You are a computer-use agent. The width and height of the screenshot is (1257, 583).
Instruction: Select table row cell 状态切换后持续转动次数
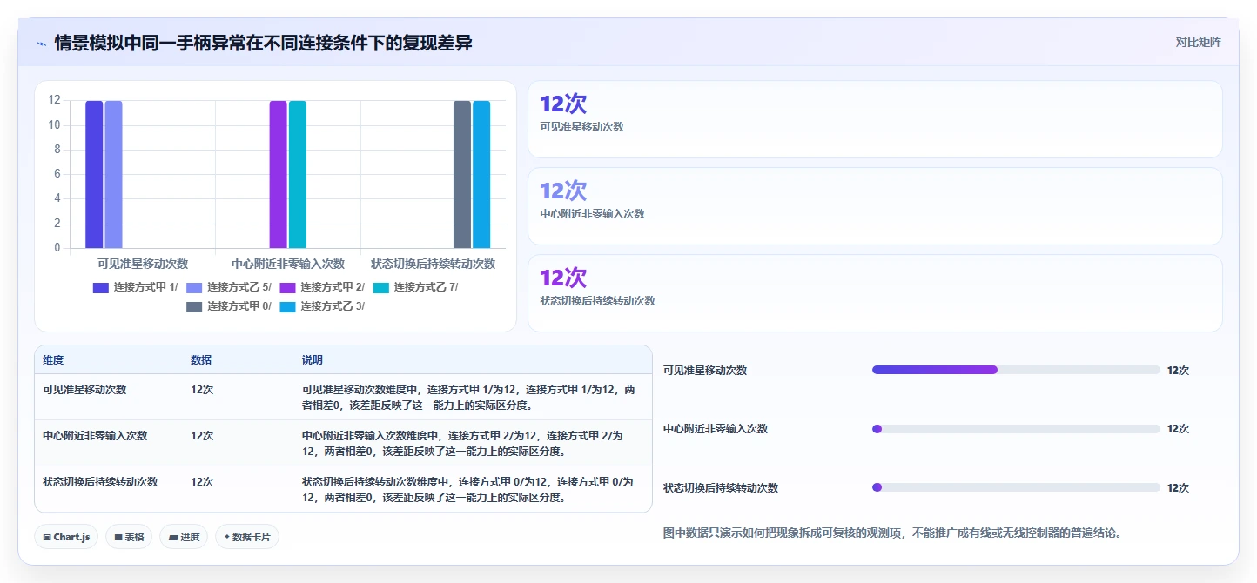tap(100, 482)
